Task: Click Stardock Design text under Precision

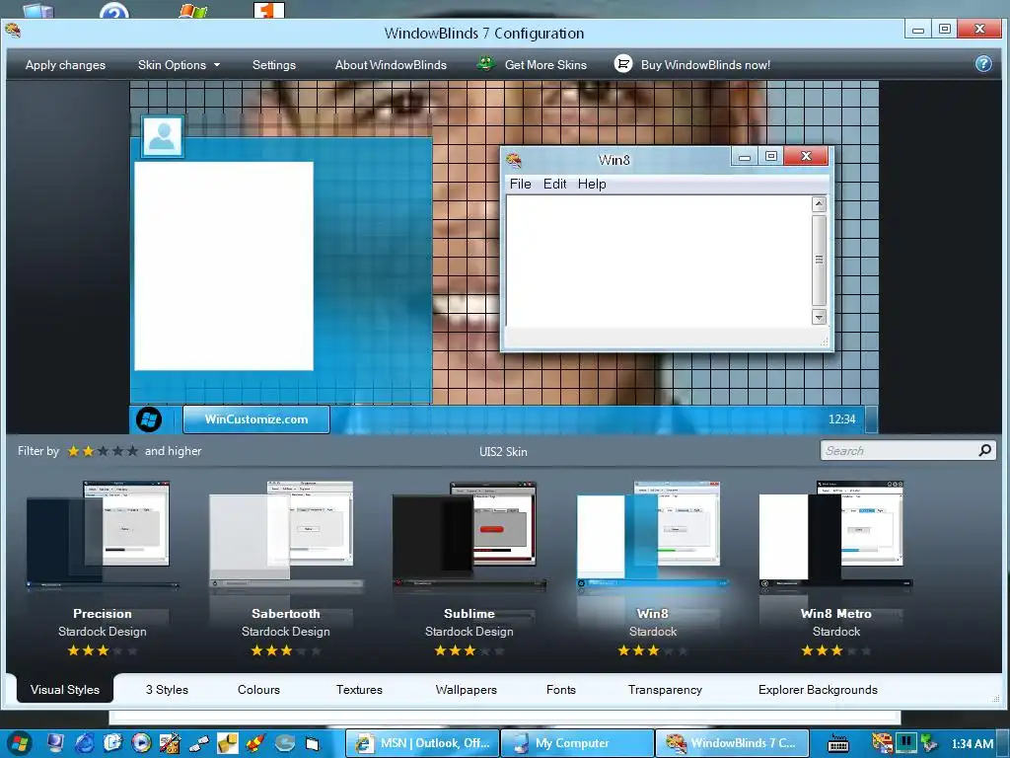Action: [x=103, y=632]
